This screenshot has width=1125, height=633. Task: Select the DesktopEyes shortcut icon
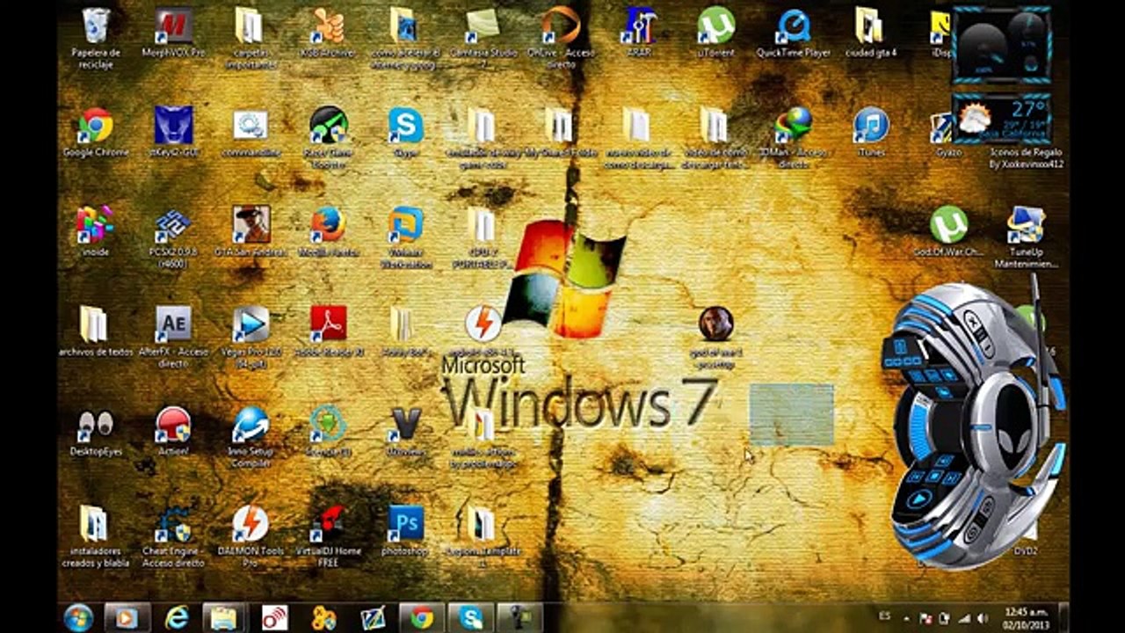(x=95, y=425)
